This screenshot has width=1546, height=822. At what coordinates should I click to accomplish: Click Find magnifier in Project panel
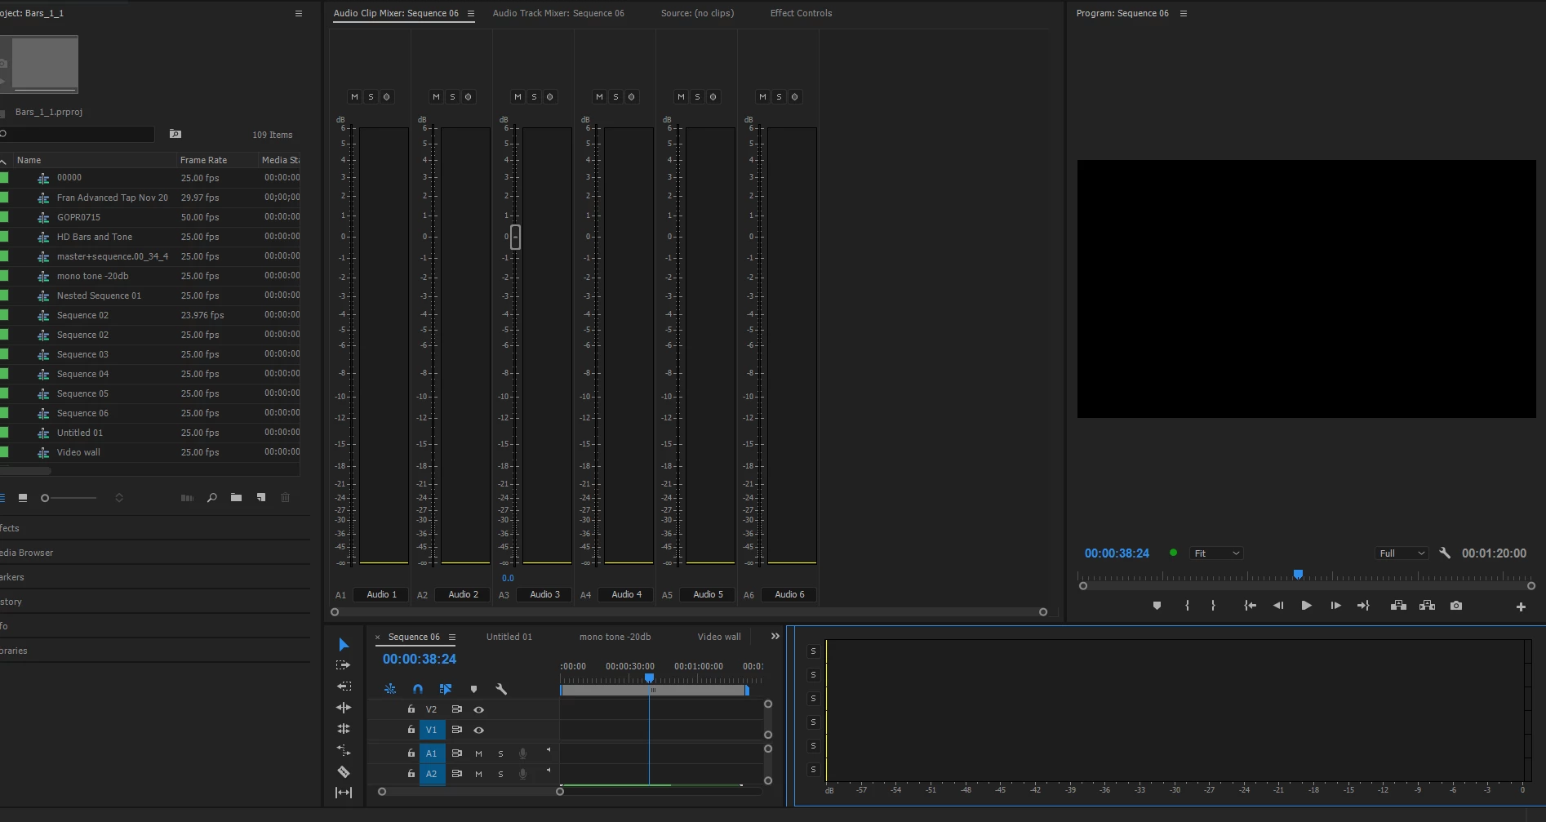coord(212,498)
